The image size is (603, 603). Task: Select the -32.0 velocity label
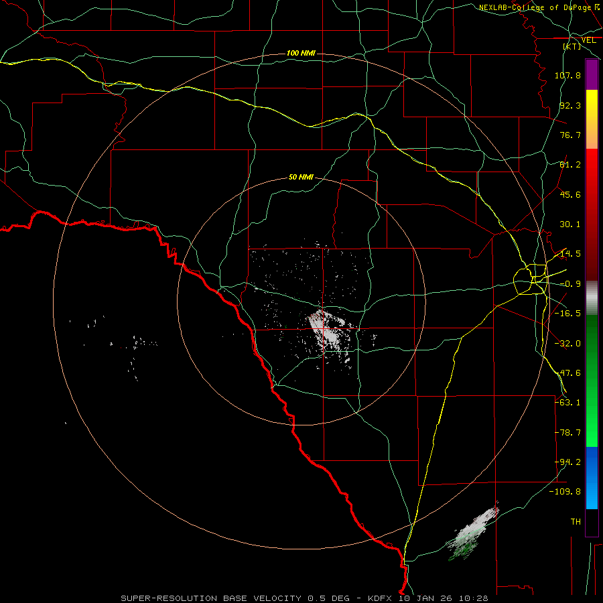(x=567, y=344)
